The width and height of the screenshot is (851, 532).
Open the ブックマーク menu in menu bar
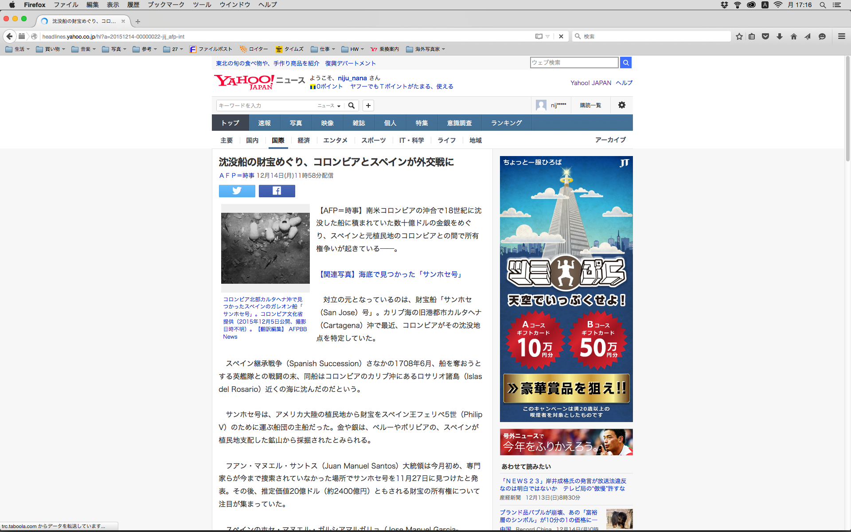click(166, 5)
